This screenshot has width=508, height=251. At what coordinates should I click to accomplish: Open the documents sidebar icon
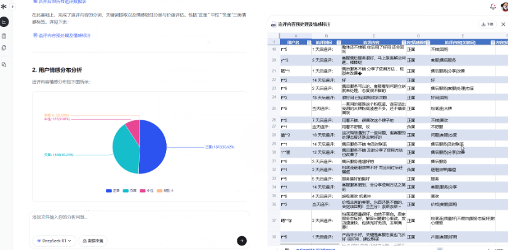pyautogui.click(x=4, y=48)
